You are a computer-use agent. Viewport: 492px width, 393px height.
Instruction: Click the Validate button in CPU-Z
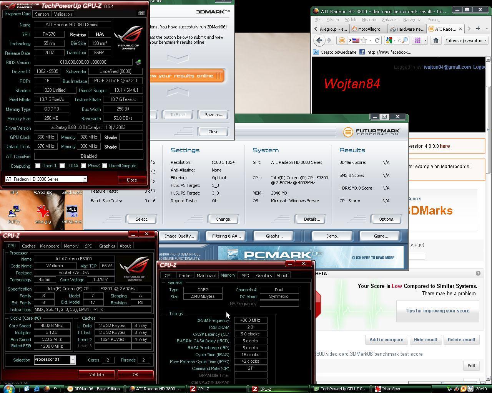(x=96, y=375)
